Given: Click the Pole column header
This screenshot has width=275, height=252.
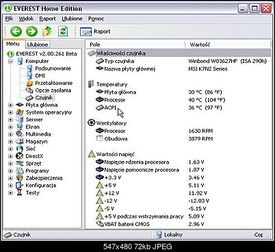Looking at the screenshot, I should coord(136,45).
